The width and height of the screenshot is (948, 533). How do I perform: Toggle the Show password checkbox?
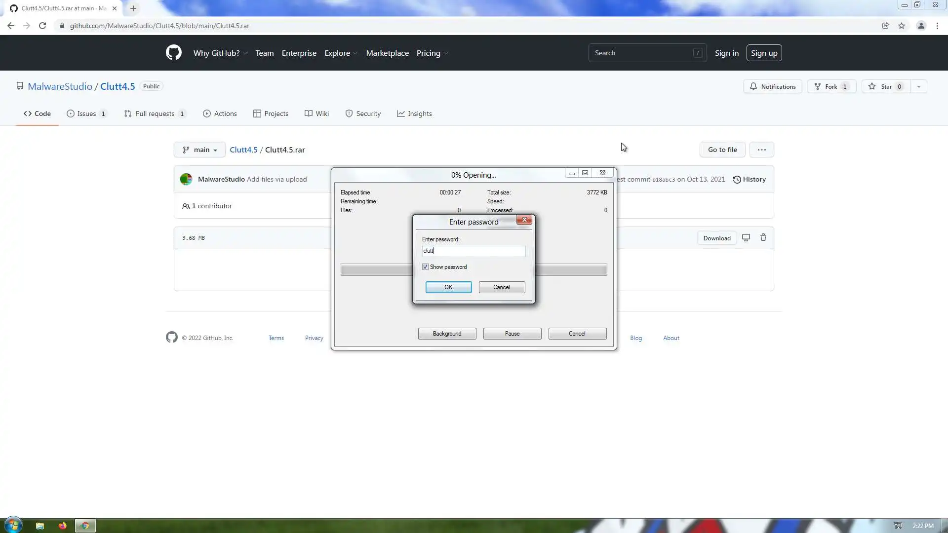[x=425, y=267]
